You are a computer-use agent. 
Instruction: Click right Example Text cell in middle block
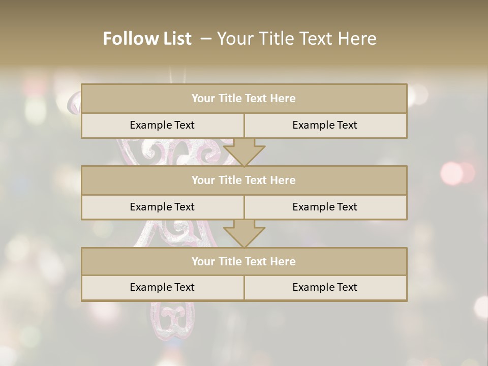pyautogui.click(x=325, y=207)
